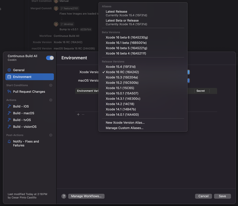
Task: Add environment variable with plus button
Action: (78, 114)
